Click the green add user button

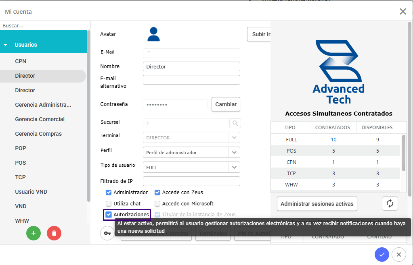[34, 233]
